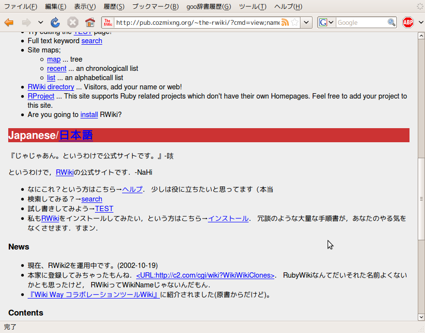Focus the Google search input field
Screen dimensions: 425x333
tap(362, 22)
